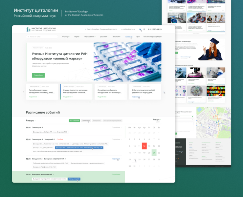The image size is (243, 197).
Task: Click the Institute of Cytology logo icon
Action: [x=28, y=29]
